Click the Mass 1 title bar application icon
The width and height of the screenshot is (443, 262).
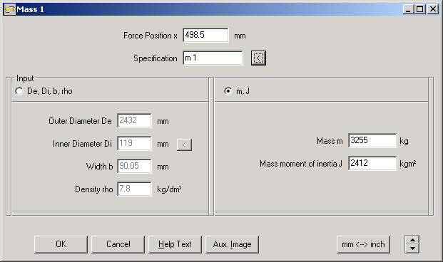pyautogui.click(x=9, y=9)
